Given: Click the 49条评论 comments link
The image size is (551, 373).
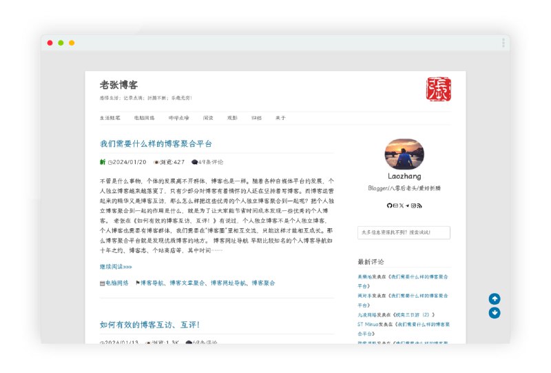Looking at the screenshot, I should pyautogui.click(x=210, y=162).
